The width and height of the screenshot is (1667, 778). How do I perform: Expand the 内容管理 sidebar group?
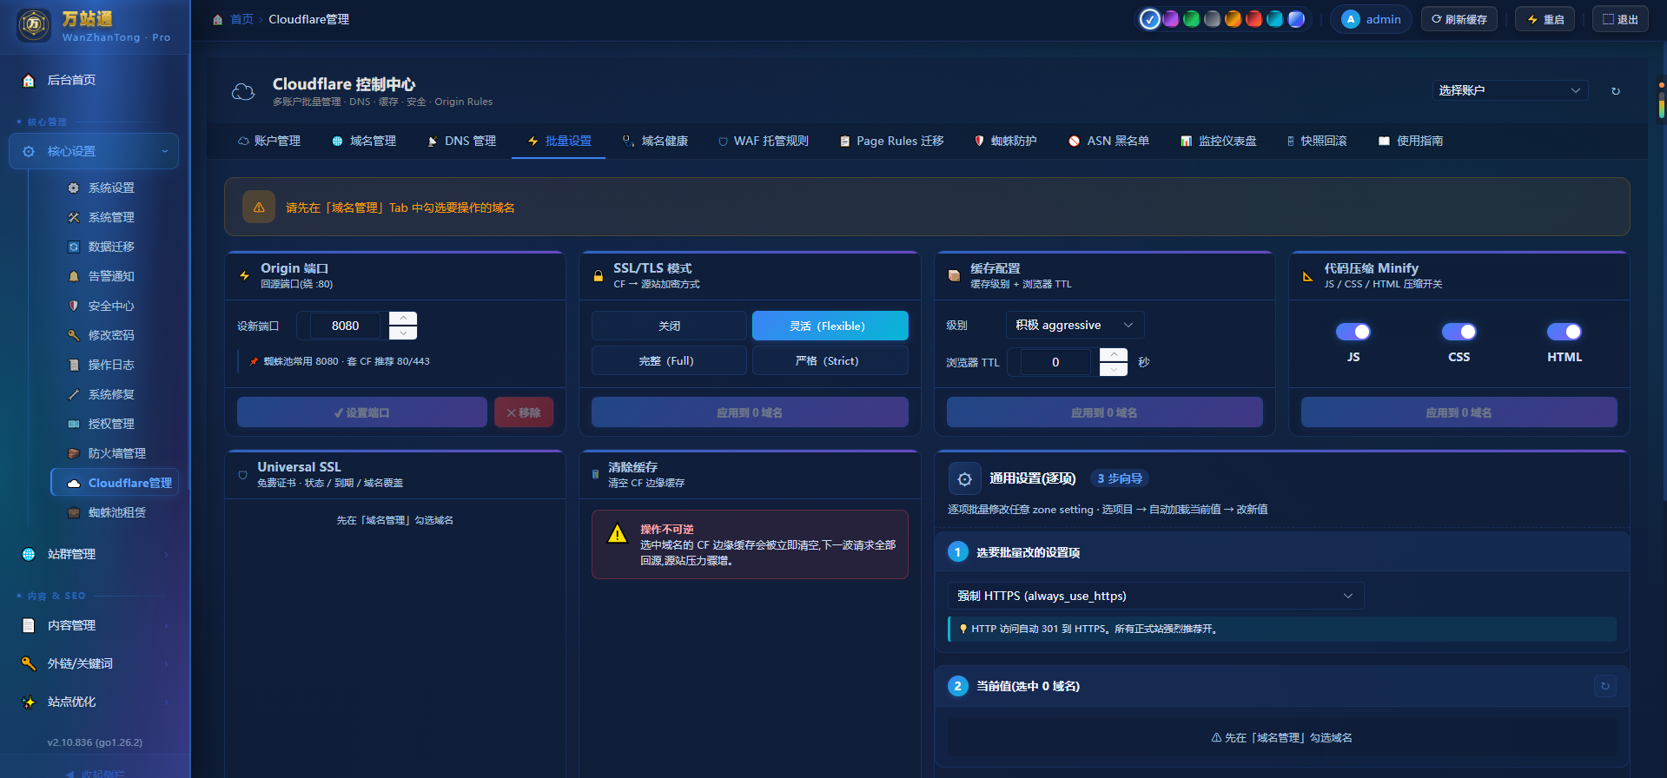[x=94, y=625]
